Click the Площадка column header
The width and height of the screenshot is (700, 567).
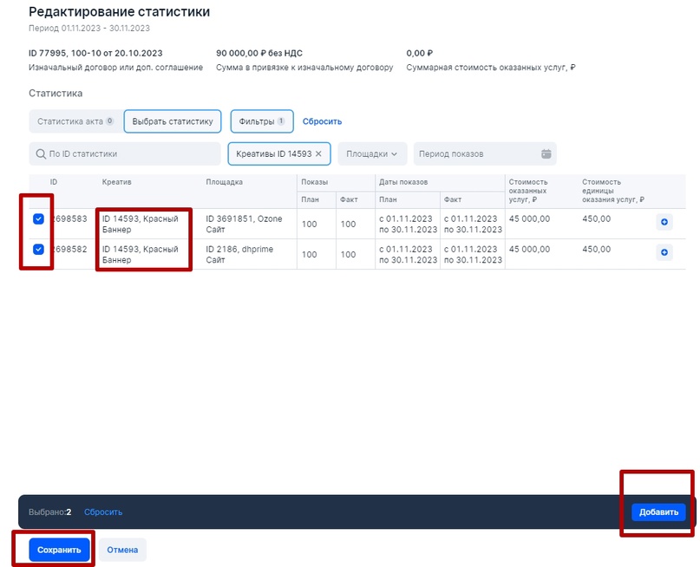[224, 182]
